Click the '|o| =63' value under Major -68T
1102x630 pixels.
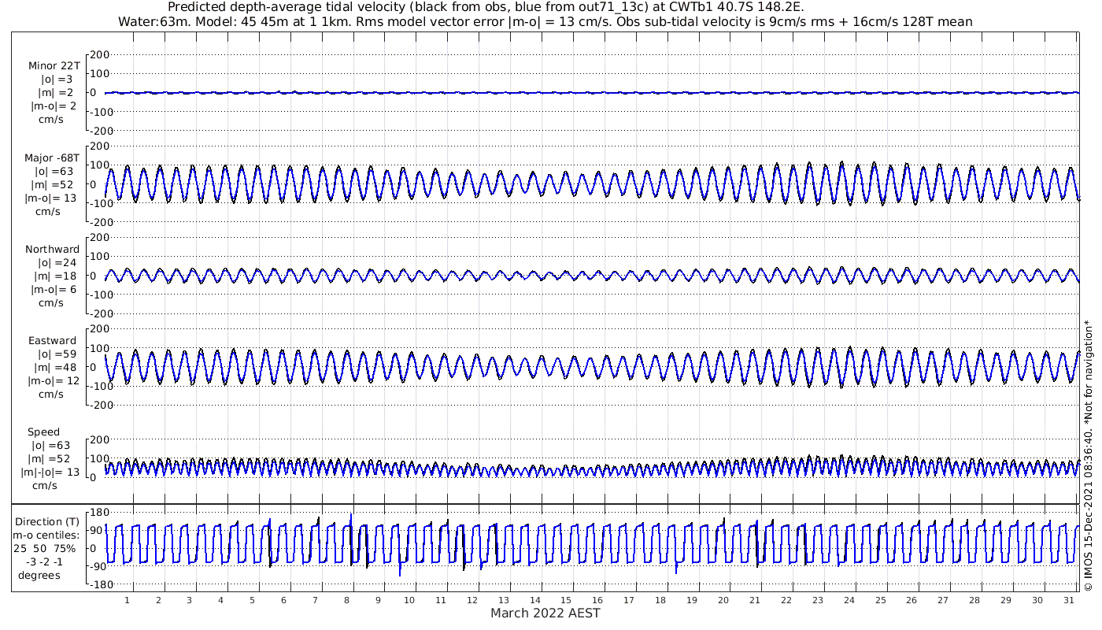click(54, 172)
